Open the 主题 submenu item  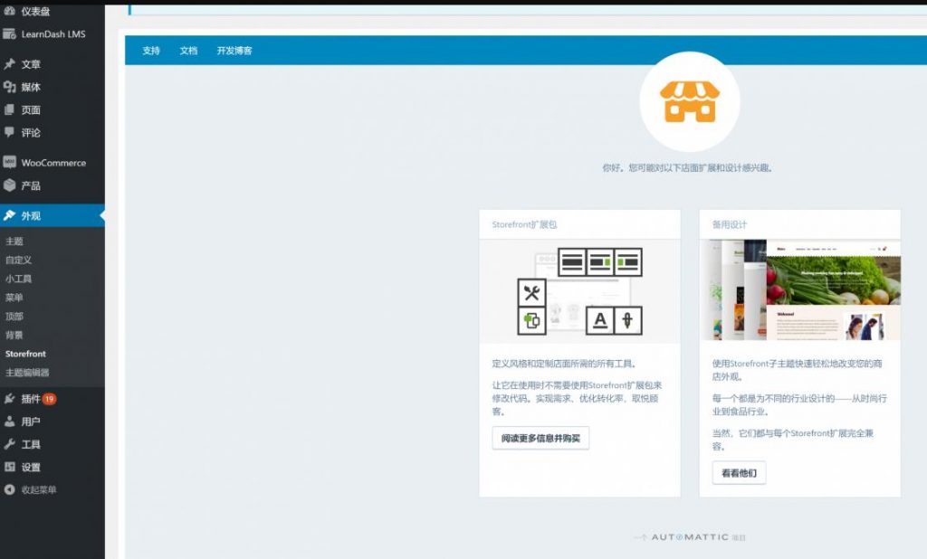(14, 242)
